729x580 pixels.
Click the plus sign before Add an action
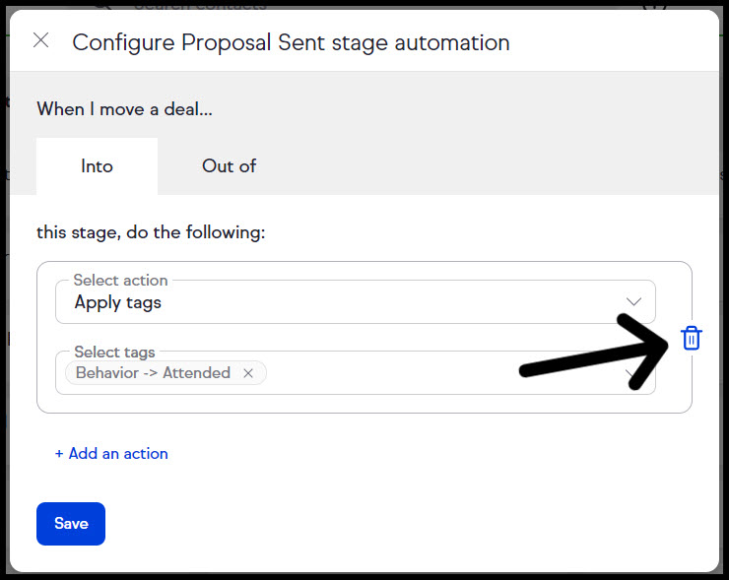(x=59, y=453)
